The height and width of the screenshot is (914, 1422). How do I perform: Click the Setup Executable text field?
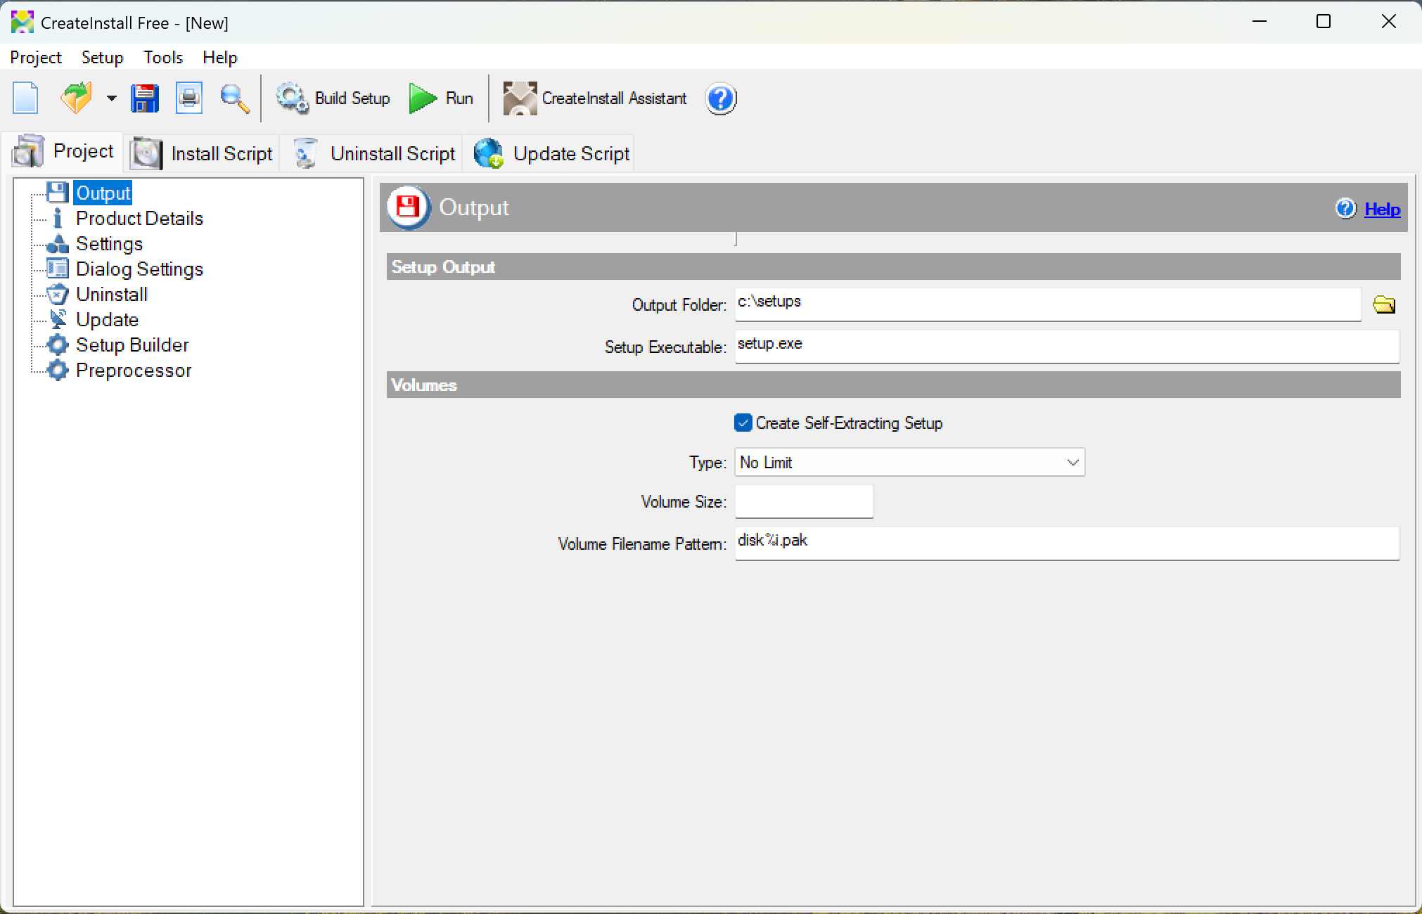[x=1067, y=346]
